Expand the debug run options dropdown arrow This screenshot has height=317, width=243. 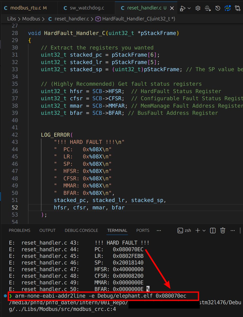(x=189, y=8)
